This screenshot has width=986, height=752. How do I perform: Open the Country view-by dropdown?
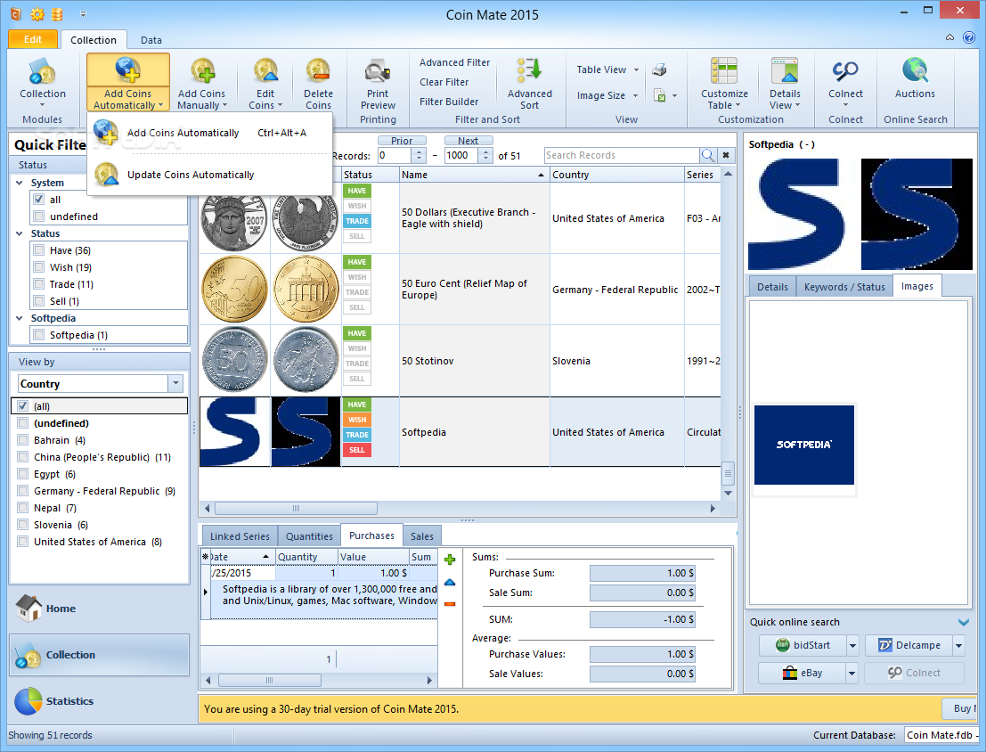[x=175, y=383]
